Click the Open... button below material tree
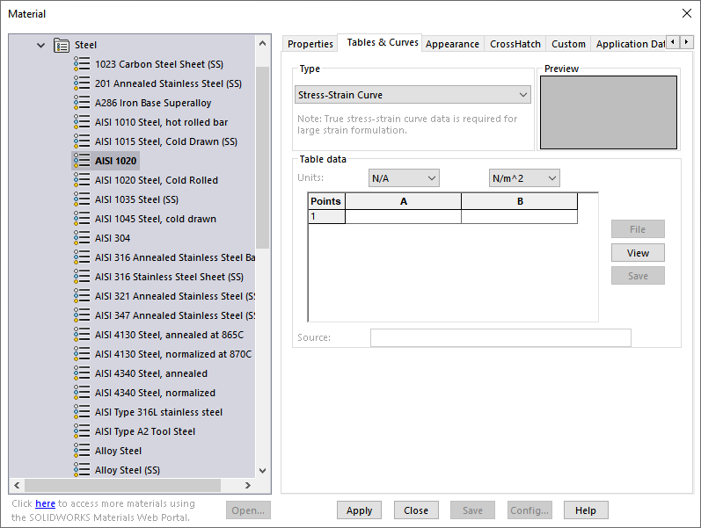The width and height of the screenshot is (701, 528). [248, 510]
